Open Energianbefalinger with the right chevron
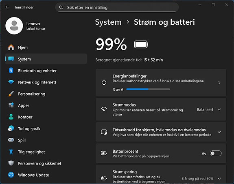Image resolution: width=234 pixels, height=184 pixels. click(219, 83)
